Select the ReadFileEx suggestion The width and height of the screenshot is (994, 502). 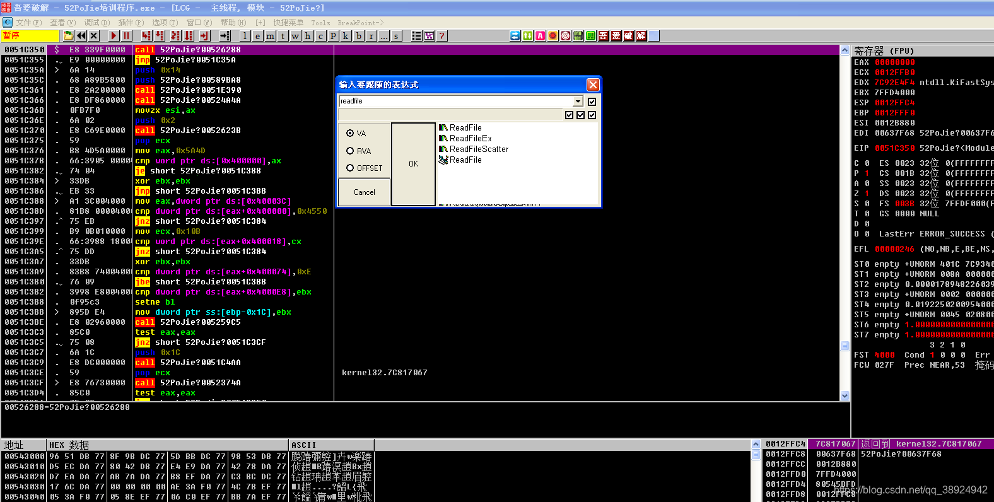click(465, 138)
